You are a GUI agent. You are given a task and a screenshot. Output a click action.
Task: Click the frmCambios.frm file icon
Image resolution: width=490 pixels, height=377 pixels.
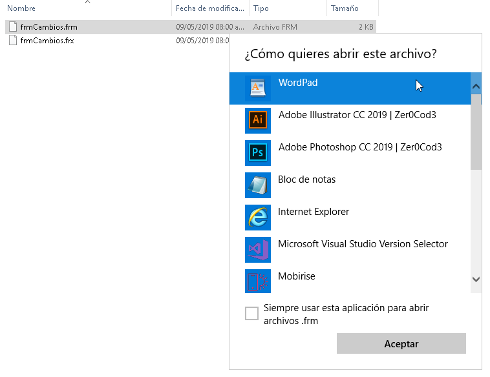coord(13,27)
